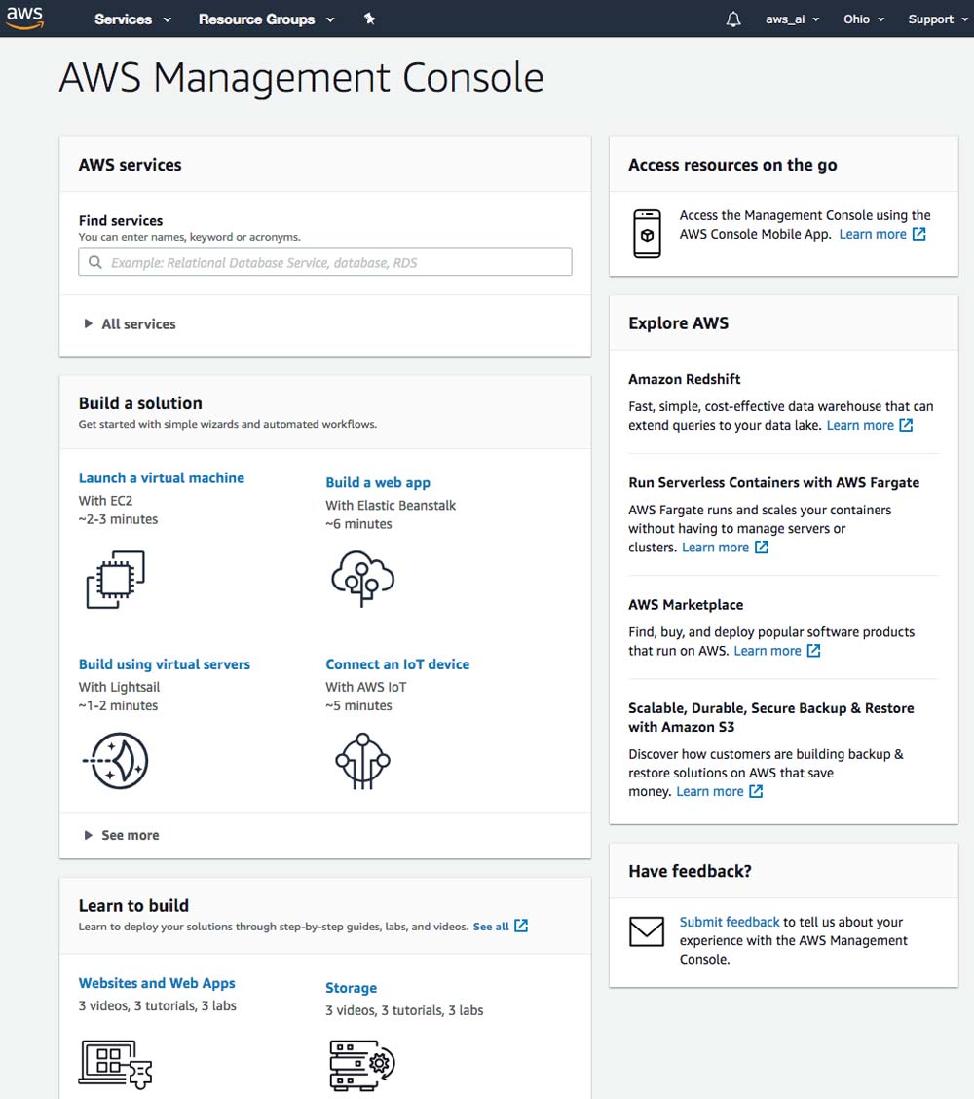Open the Ohio region dropdown

point(863,19)
